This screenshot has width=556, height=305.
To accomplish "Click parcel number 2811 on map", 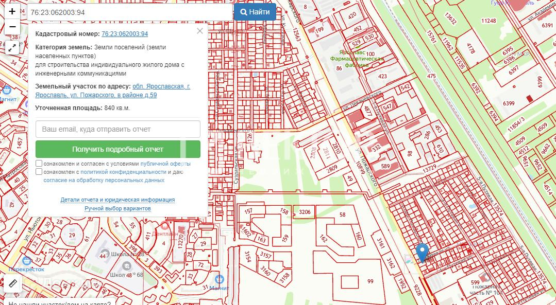I will (x=326, y=154).
